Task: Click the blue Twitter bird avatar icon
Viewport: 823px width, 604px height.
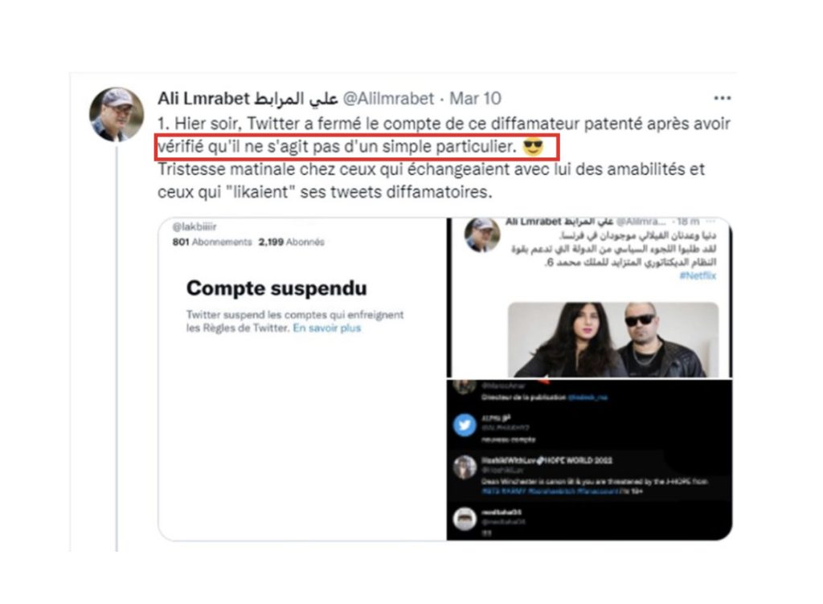Action: pyautogui.click(x=465, y=425)
